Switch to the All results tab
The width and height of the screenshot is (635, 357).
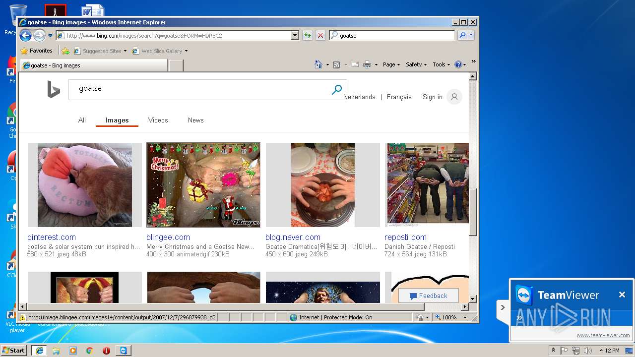(x=82, y=120)
